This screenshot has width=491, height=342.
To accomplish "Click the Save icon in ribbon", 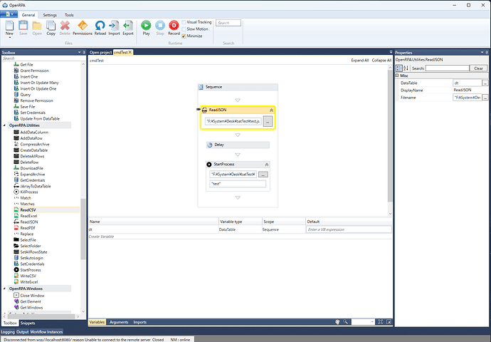I will pos(23,26).
